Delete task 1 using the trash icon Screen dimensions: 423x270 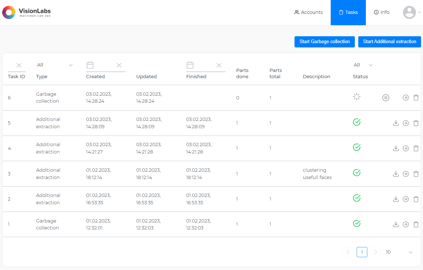(416, 224)
